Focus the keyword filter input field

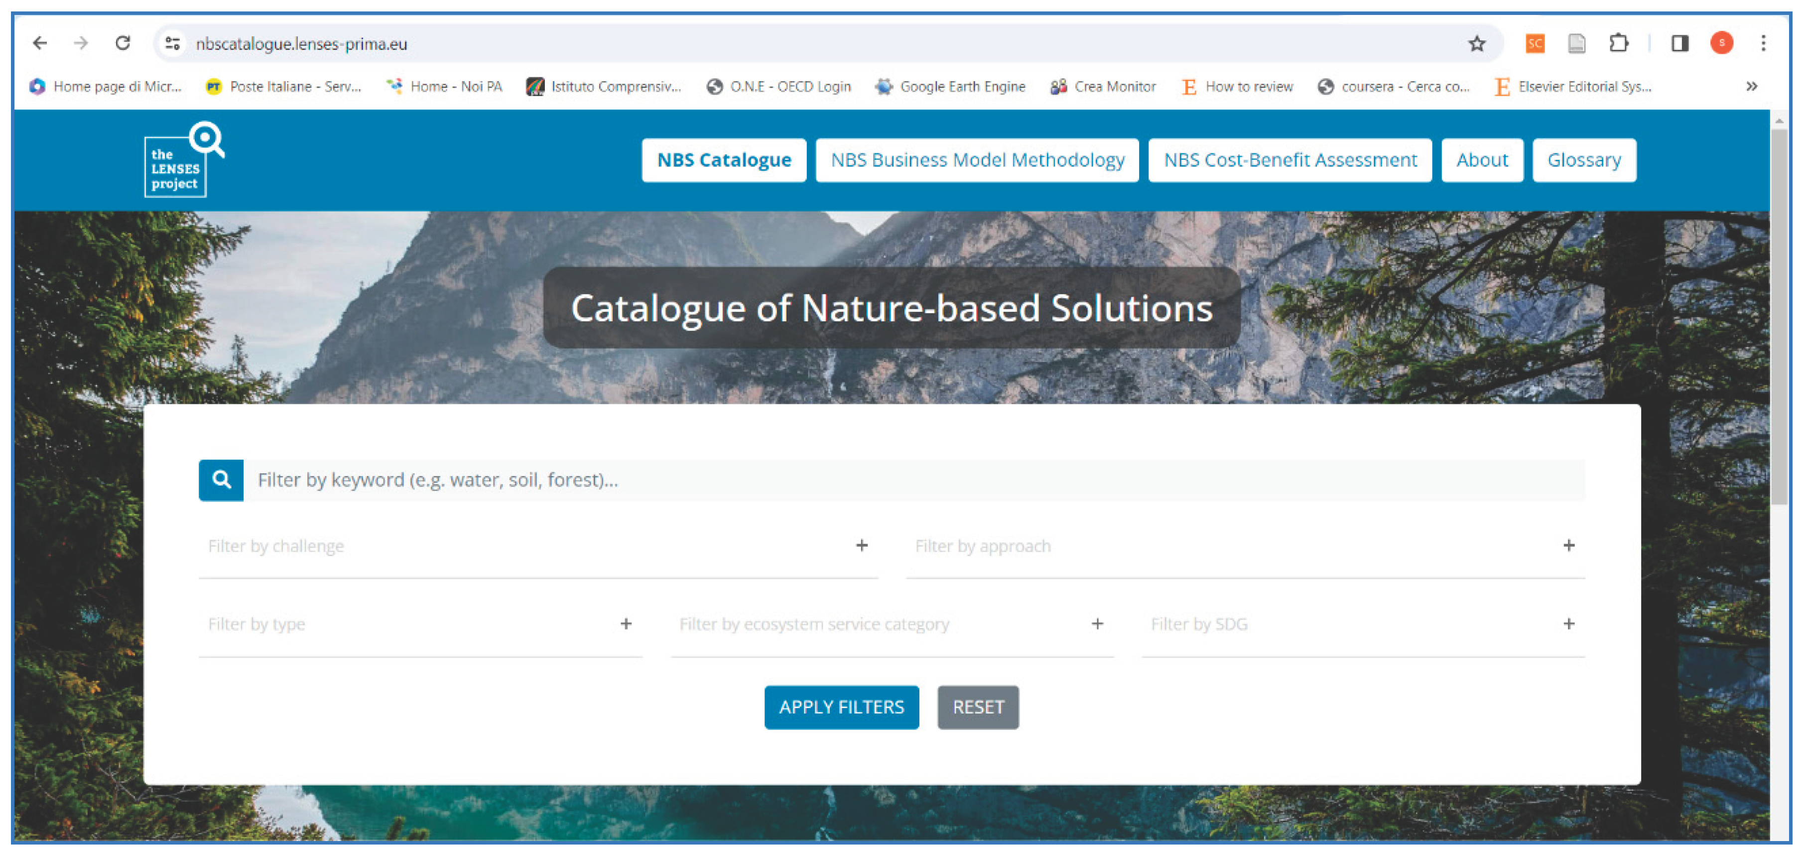(x=910, y=480)
